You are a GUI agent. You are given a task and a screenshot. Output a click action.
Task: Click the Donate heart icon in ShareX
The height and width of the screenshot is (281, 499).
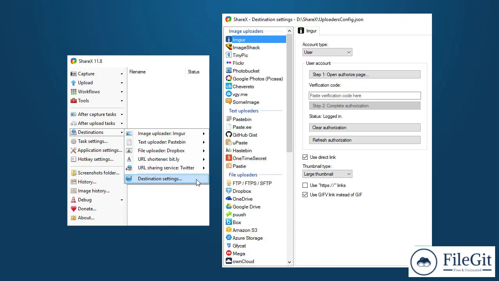[x=73, y=209]
